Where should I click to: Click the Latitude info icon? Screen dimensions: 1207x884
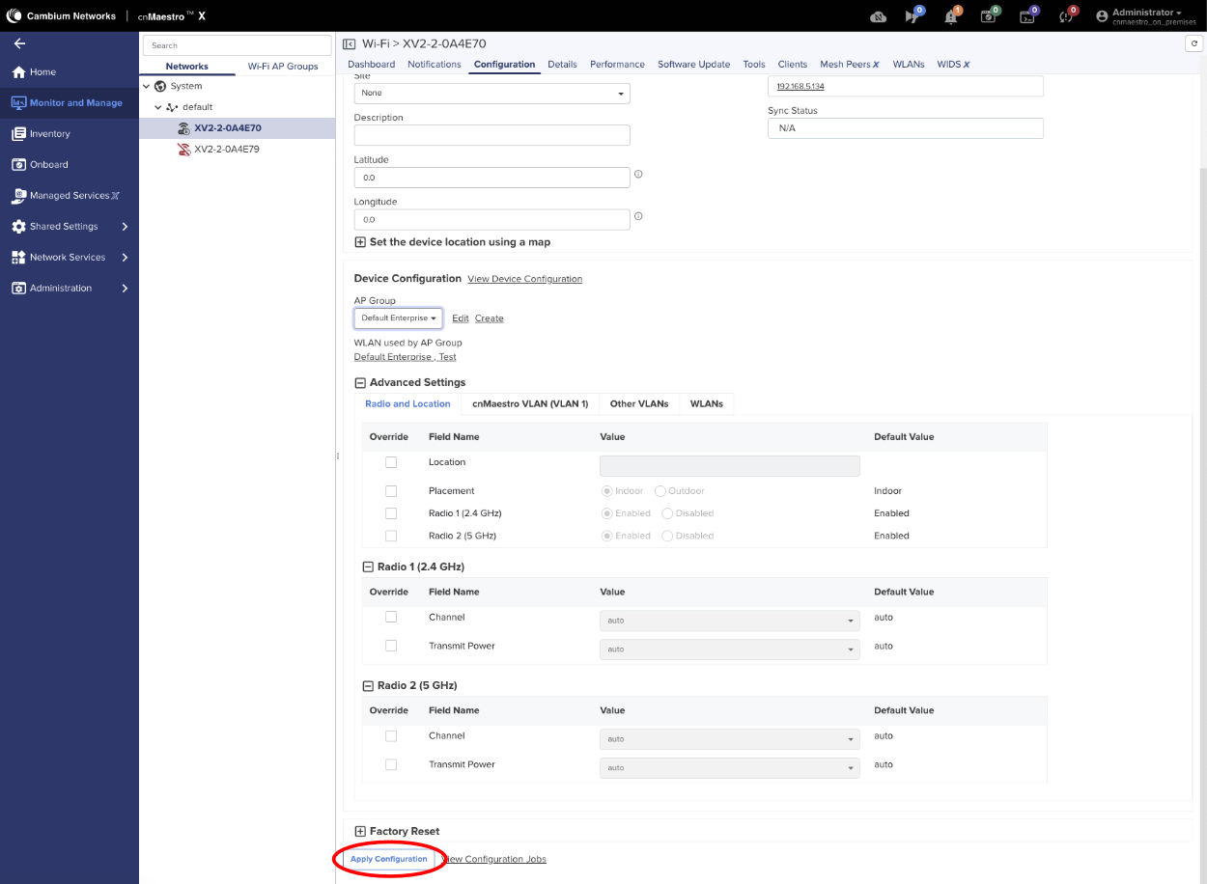[x=638, y=175]
